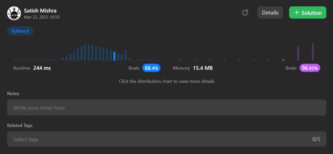The image size is (333, 154).
Task: Click the highlighted blue runtime distribution bar
Action: coord(114,56)
